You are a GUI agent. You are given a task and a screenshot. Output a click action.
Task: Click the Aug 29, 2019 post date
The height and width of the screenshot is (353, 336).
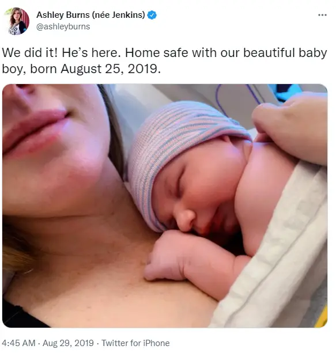click(68, 343)
